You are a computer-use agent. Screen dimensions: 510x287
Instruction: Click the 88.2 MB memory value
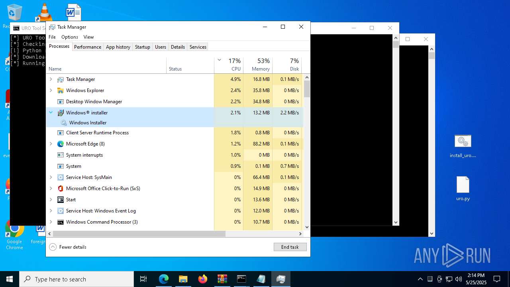coord(261,144)
